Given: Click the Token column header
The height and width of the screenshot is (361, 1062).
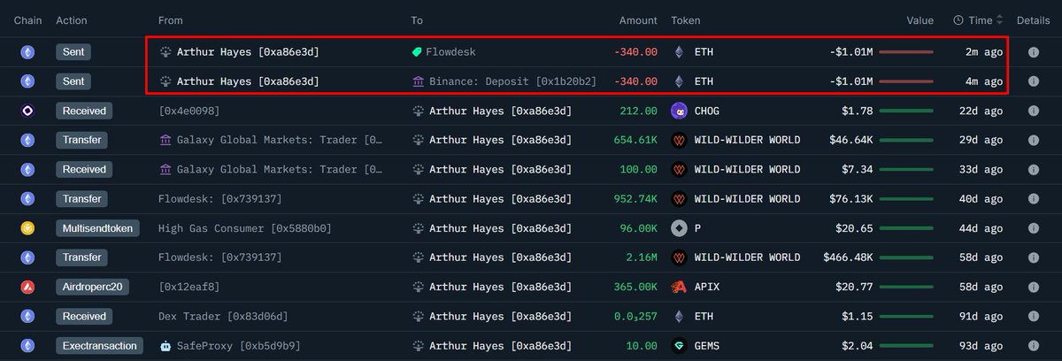Looking at the screenshot, I should point(686,19).
